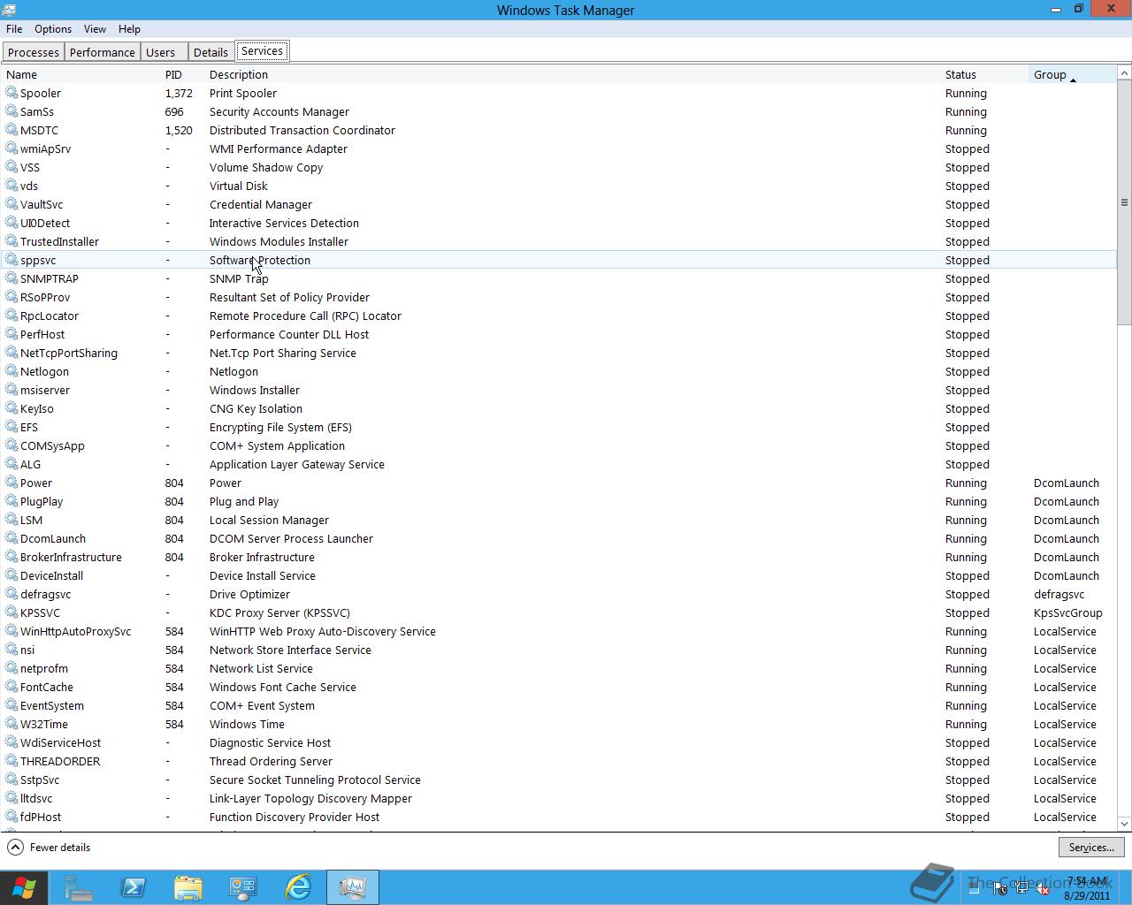Click the gear icon for DcomLaunch service
The image size is (1132, 905).
11,538
